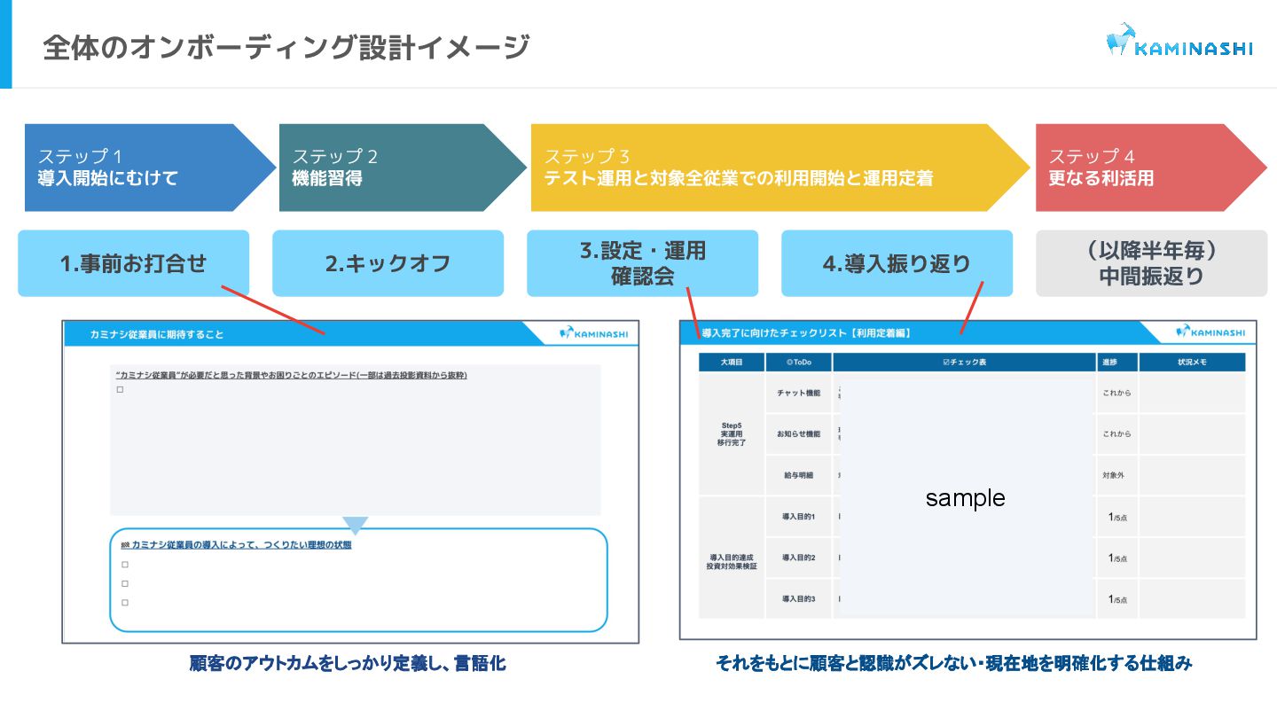The image size is (1277, 718).
Task: Click the caption about 現在地を明確化する仕組み
Action: point(953,663)
